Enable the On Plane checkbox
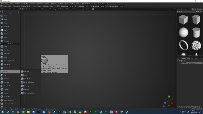The width and height of the screenshot is (203, 114). coord(33,6)
